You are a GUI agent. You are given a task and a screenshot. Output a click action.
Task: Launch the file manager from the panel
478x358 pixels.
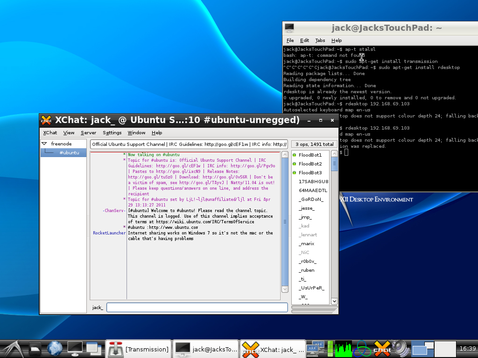35,349
